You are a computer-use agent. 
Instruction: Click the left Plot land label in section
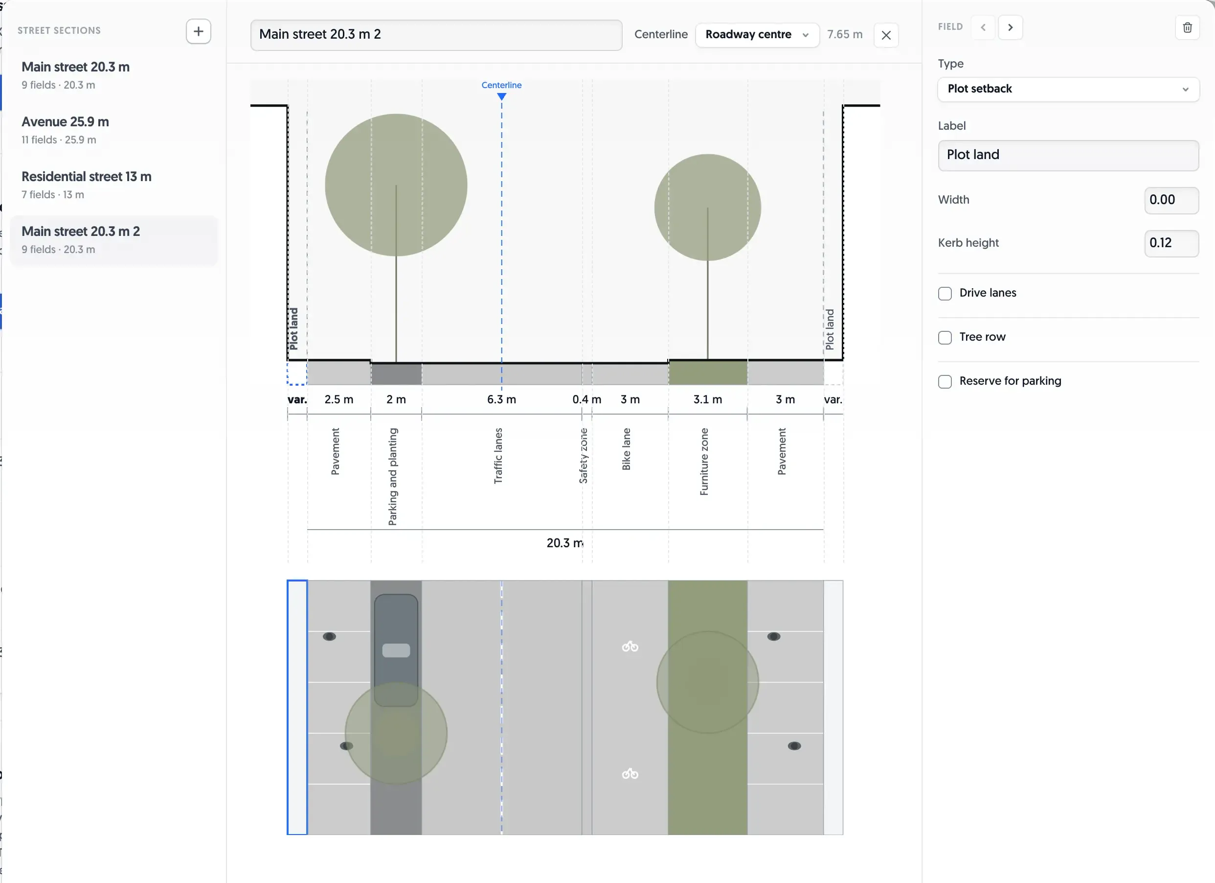click(x=293, y=328)
